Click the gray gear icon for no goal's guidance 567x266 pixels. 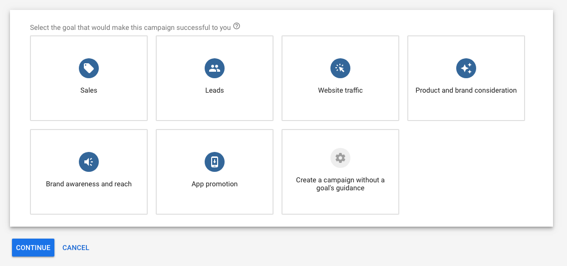coord(340,158)
